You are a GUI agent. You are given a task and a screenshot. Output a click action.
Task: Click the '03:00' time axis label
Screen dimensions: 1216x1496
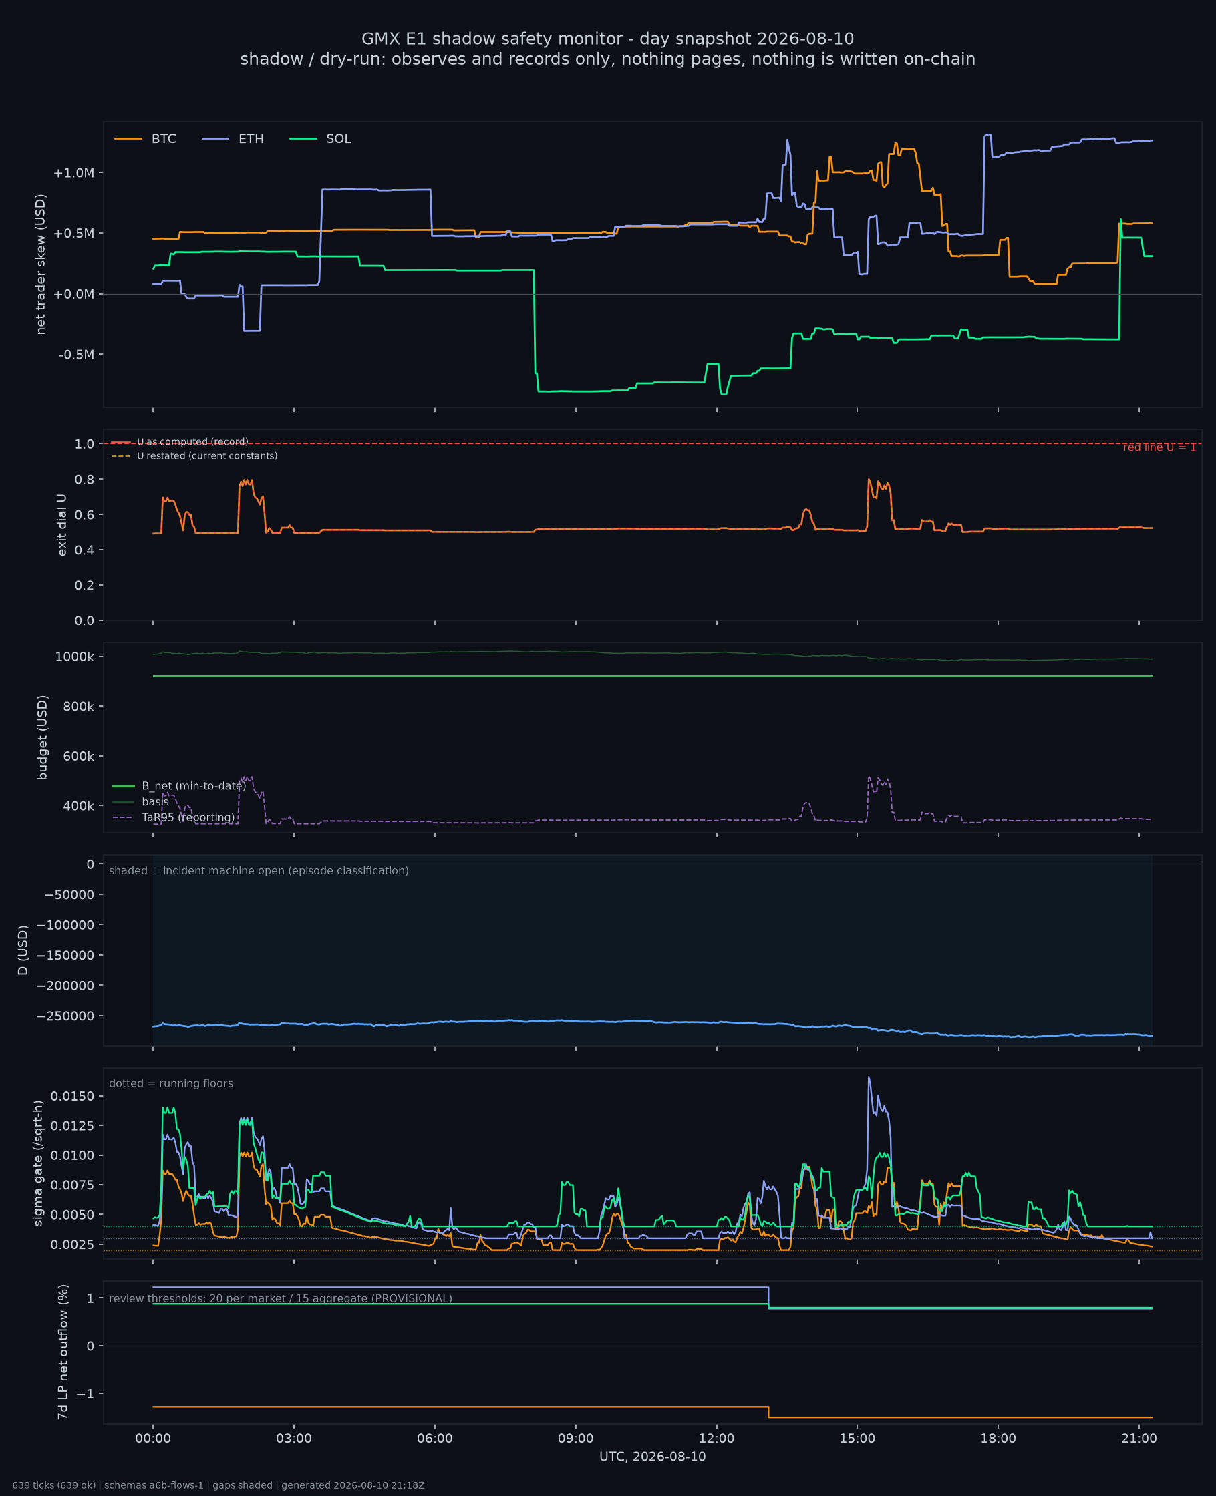point(293,1438)
